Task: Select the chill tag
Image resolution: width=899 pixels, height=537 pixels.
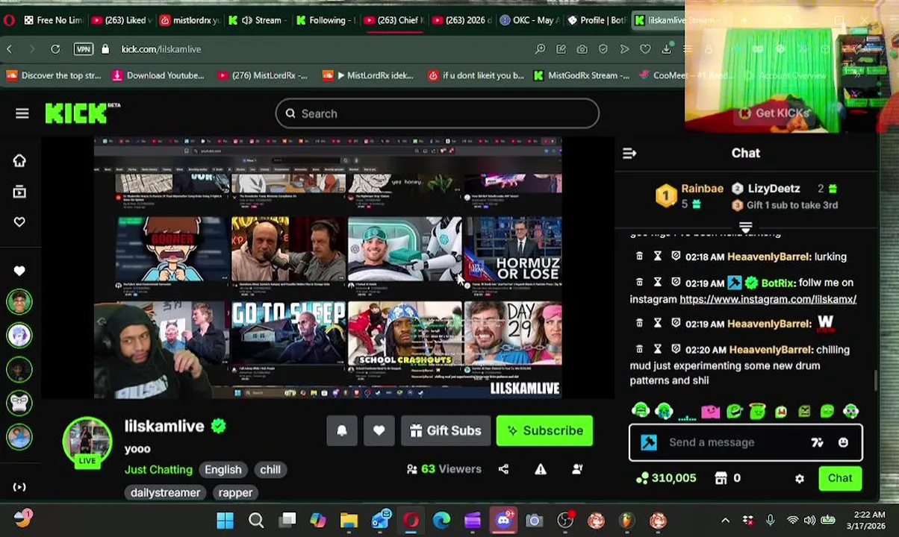Action: [x=270, y=469]
